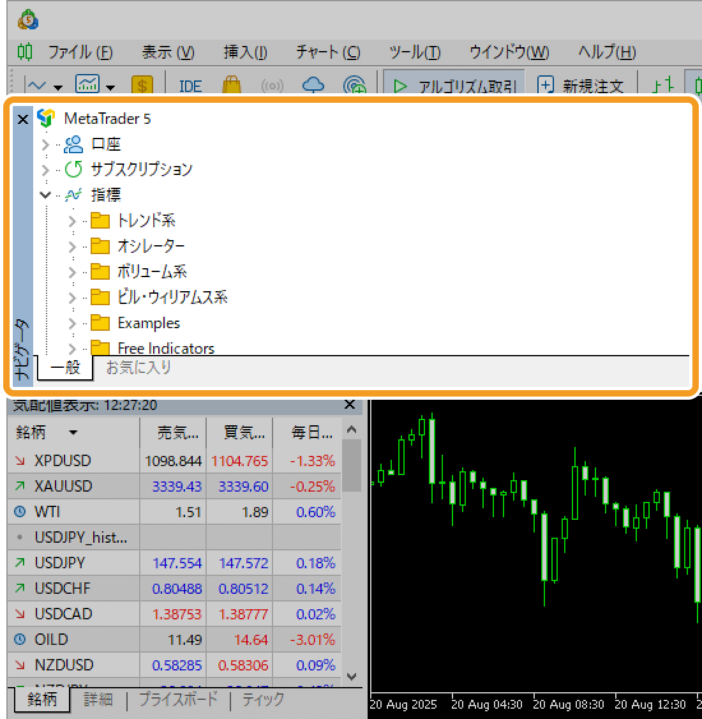Open the VPS cloud icon
This screenshot has height=719, width=702.
pos(313,86)
